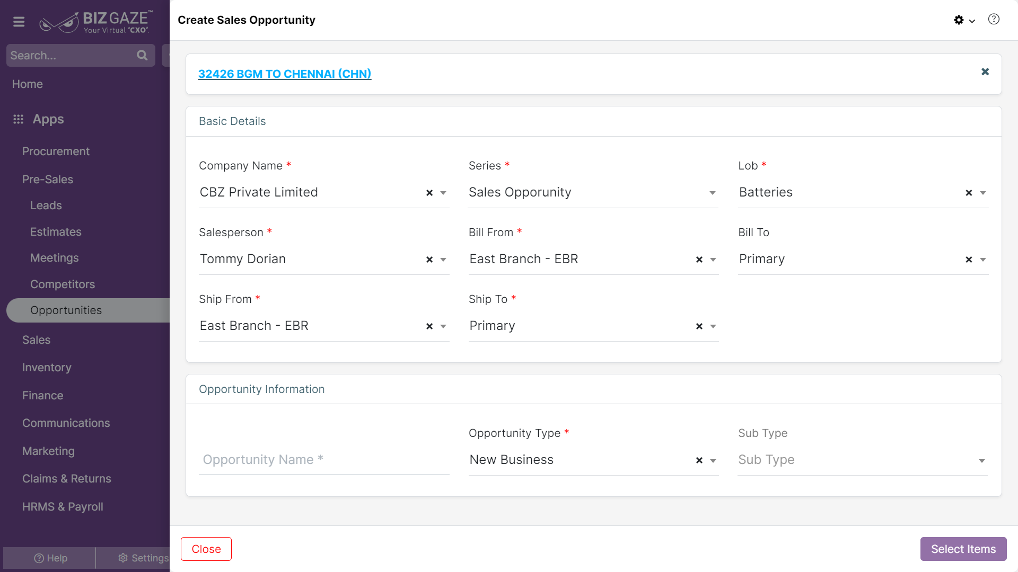Open the Apps grid icon
This screenshot has height=572, width=1018.
coord(19,119)
